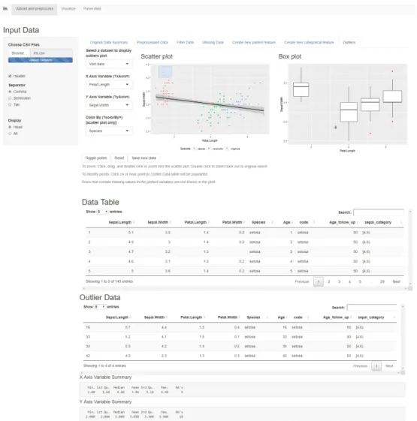Sort Outlier Data by Petal.Length sort icon
This screenshot has height=421, width=417.
click(x=204, y=317)
